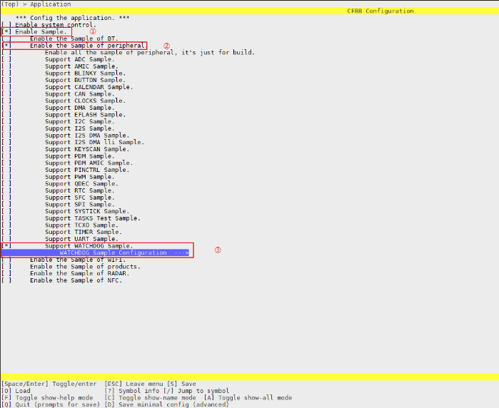Image resolution: width=499 pixels, height=408 pixels.
Task: Enable the Sample of WIFI
Action: coord(6,260)
